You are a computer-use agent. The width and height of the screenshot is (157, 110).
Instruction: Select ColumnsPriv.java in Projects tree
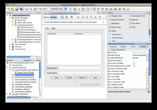pos(27,27)
